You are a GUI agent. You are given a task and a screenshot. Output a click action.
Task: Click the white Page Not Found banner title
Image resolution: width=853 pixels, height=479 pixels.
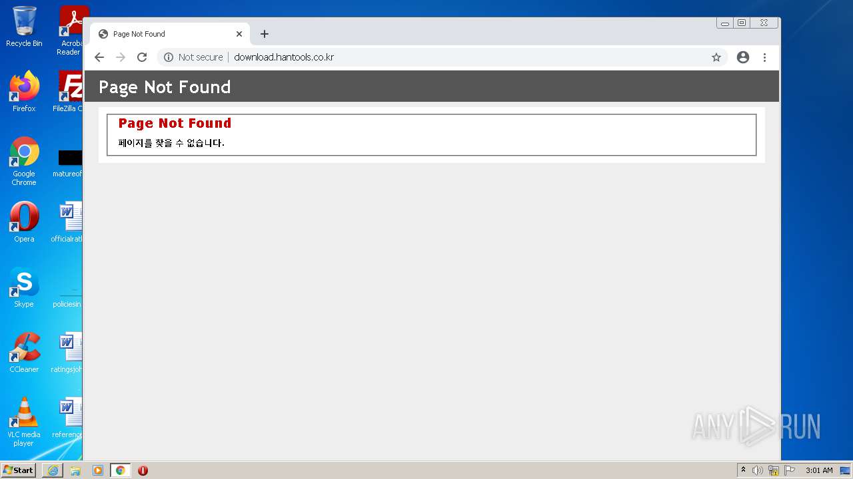pyautogui.click(x=165, y=87)
